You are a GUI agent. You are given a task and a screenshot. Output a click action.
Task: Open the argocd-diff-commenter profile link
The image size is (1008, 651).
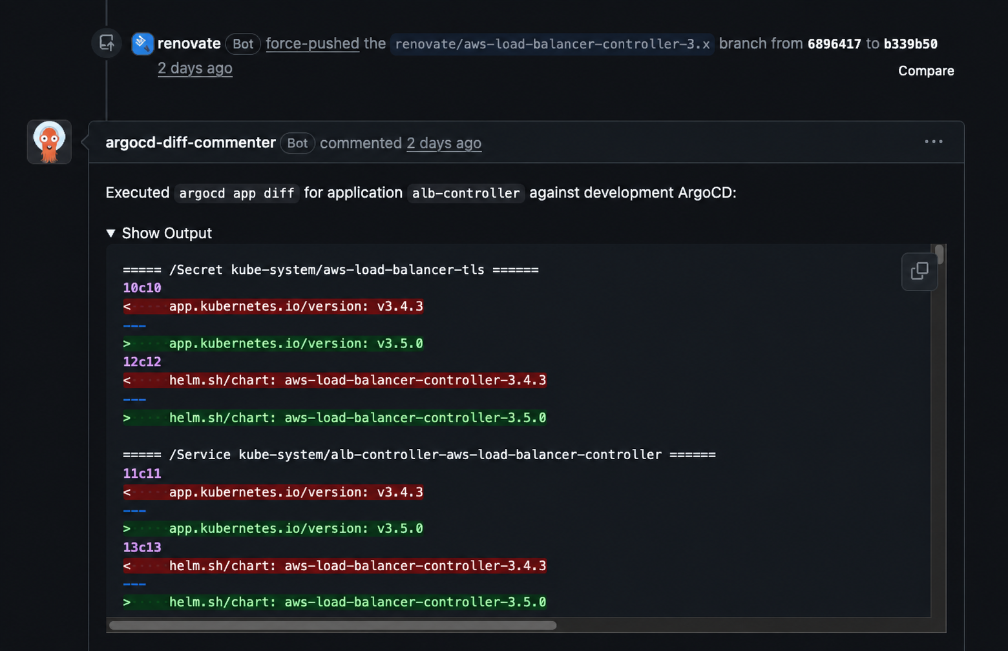pyautogui.click(x=191, y=143)
